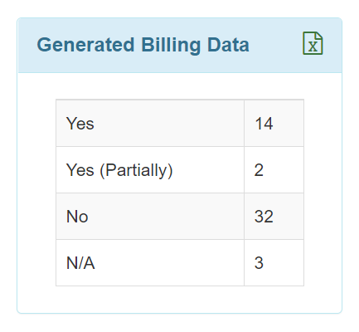Select the count 3 for N/A

click(259, 263)
